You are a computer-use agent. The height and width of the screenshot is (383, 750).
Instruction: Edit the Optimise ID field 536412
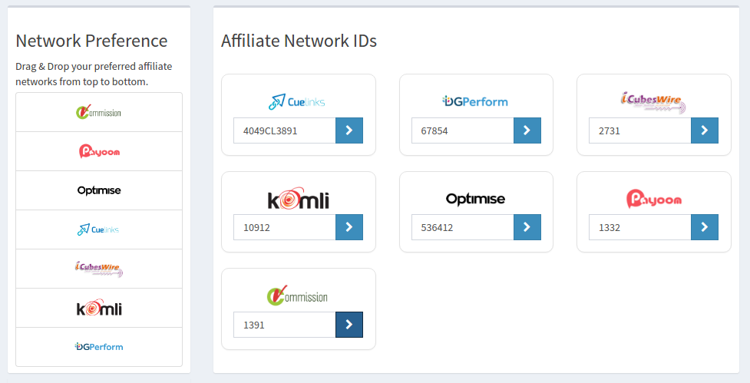pyautogui.click(x=463, y=227)
